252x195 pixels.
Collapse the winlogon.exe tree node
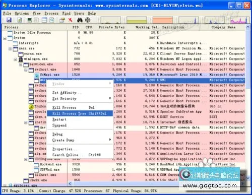(x=16, y=59)
